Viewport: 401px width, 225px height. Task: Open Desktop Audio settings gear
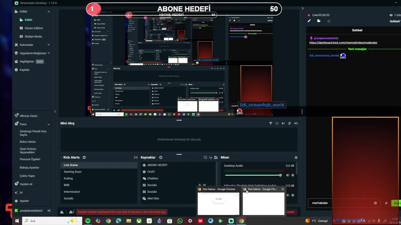pos(293,175)
